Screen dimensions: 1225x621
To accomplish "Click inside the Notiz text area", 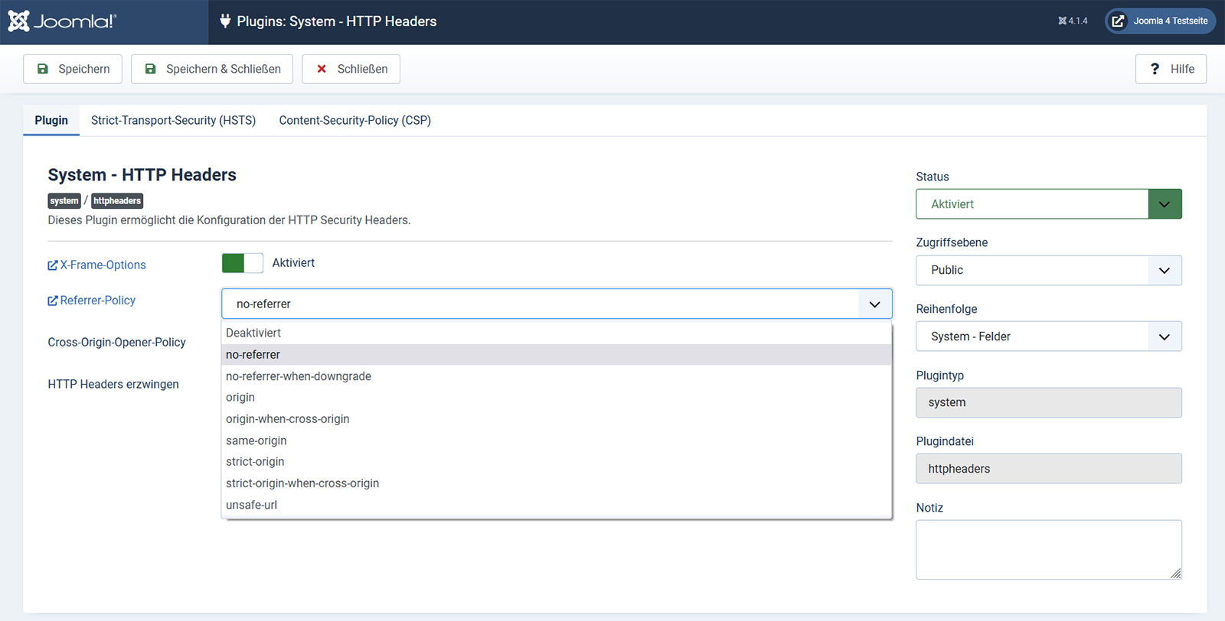I will (1047, 549).
